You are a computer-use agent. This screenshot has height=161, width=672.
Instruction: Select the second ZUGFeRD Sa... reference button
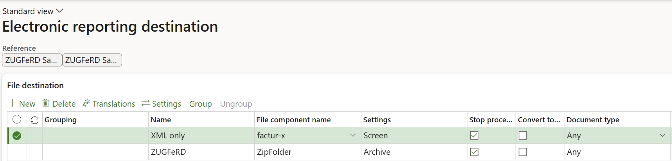(x=92, y=60)
